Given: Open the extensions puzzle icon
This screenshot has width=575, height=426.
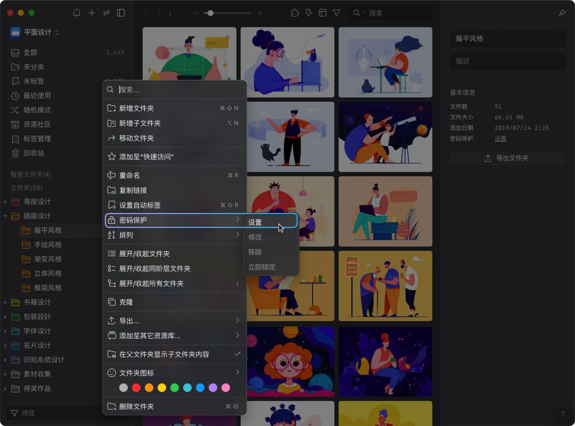Looking at the screenshot, I should pos(295,13).
